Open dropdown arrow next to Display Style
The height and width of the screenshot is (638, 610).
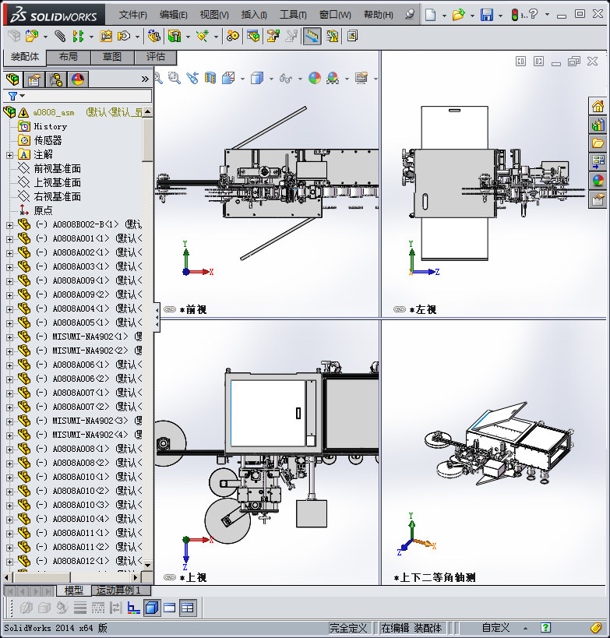click(271, 79)
